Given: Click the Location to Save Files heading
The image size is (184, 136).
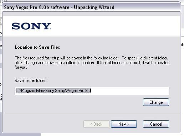Looking at the screenshot, I should pyautogui.click(x=37, y=47).
